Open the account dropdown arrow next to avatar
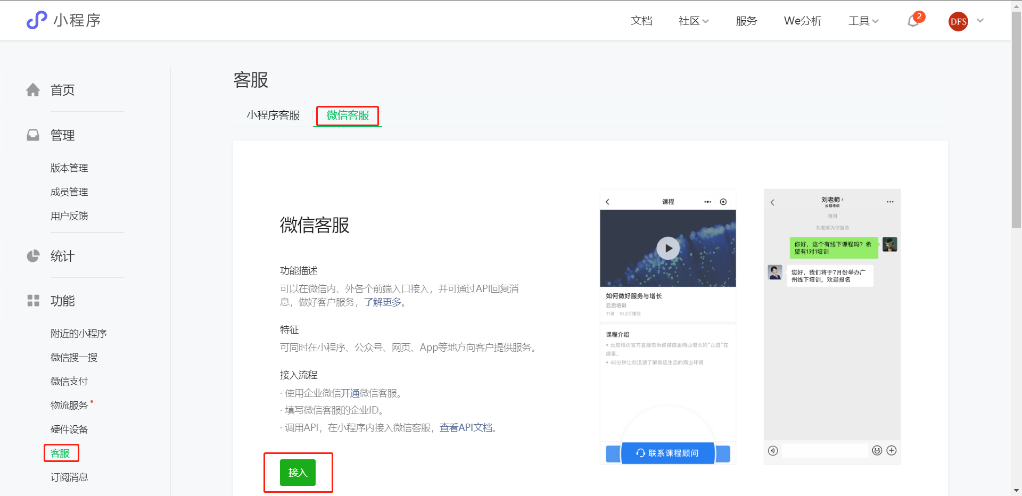Viewport: 1022px width, 496px height. pos(980,21)
